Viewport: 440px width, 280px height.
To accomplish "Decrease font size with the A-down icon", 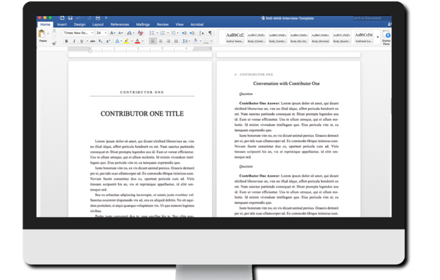I will 120,33.
